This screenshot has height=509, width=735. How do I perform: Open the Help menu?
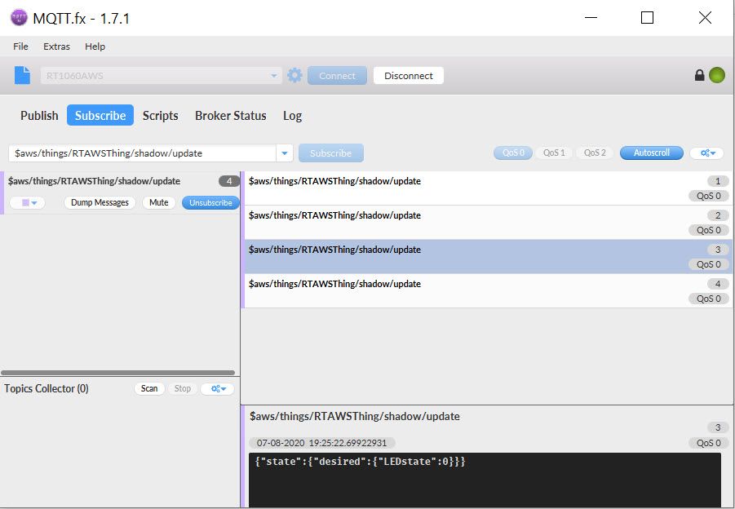pyautogui.click(x=95, y=46)
